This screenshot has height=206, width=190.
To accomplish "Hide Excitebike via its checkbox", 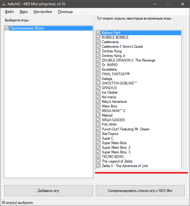I will [x=98, y=69].
